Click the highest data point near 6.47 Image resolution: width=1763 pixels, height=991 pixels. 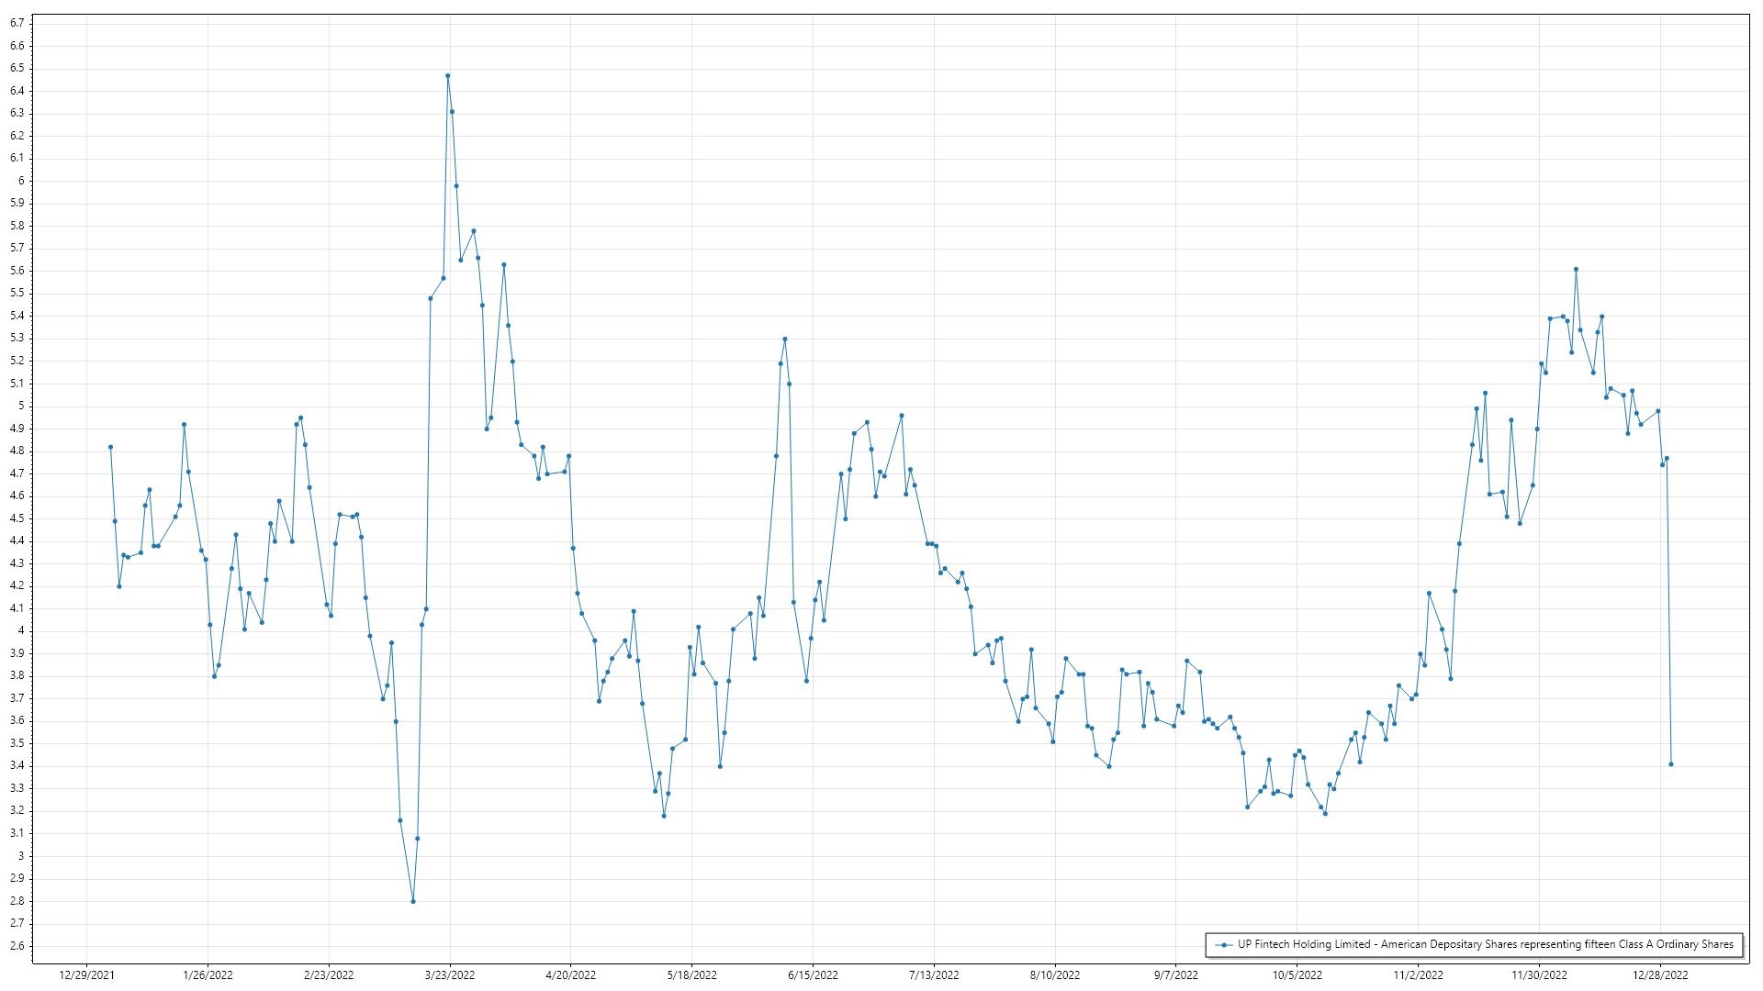tap(447, 76)
